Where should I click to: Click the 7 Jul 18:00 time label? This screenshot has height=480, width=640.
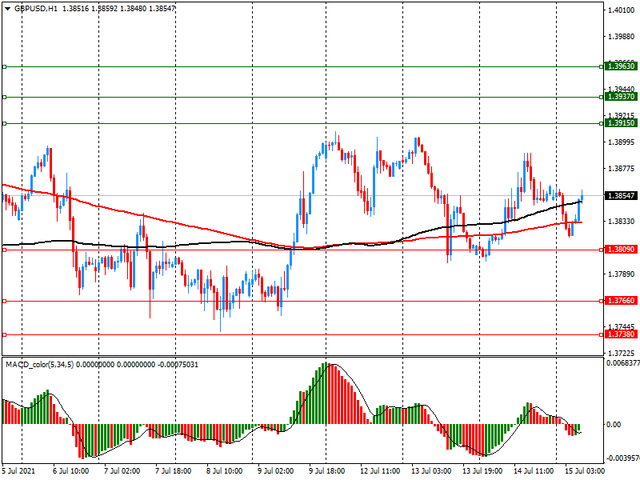(174, 470)
